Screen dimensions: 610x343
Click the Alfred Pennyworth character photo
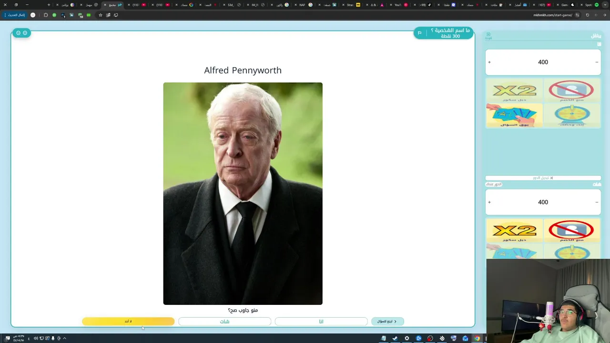tap(243, 193)
